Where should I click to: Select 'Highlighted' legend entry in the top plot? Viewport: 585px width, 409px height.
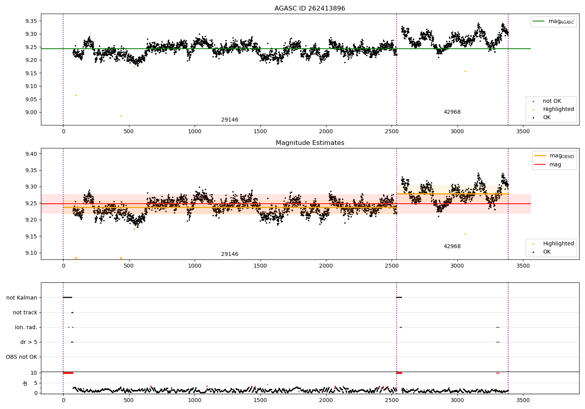coord(558,109)
